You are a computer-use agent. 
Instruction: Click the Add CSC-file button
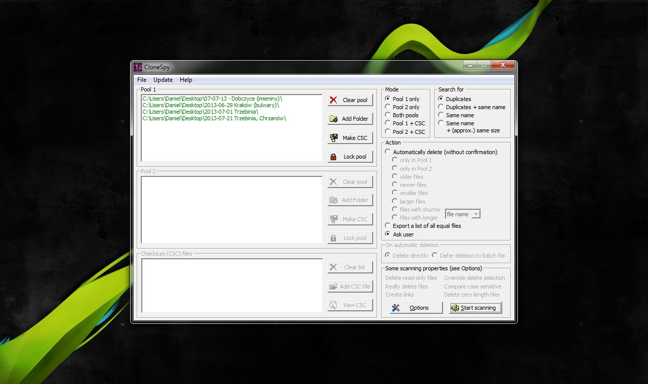click(350, 286)
